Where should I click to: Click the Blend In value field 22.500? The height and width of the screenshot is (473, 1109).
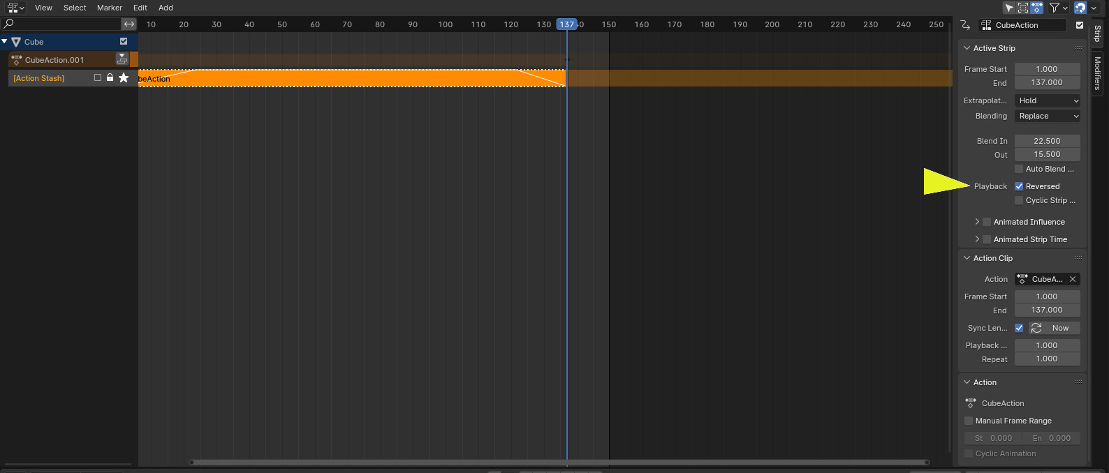pyautogui.click(x=1048, y=141)
